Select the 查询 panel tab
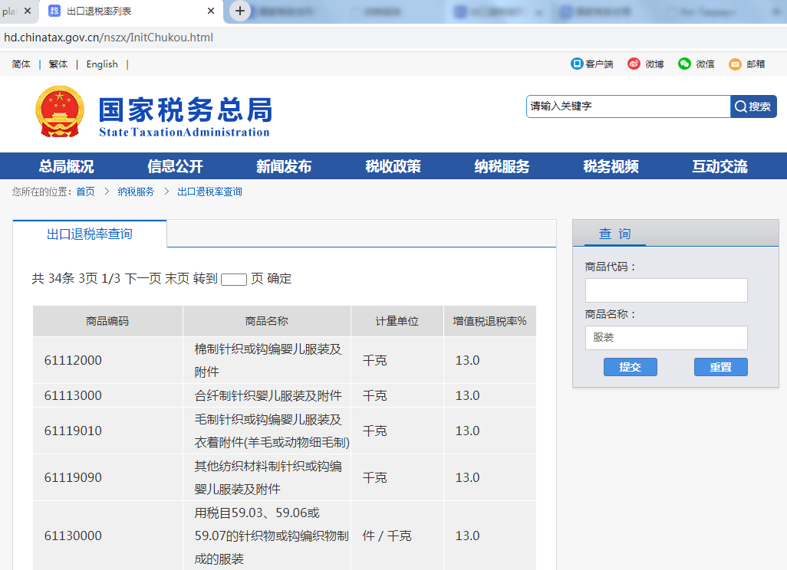Screen dimensions: 787x570 click(615, 234)
